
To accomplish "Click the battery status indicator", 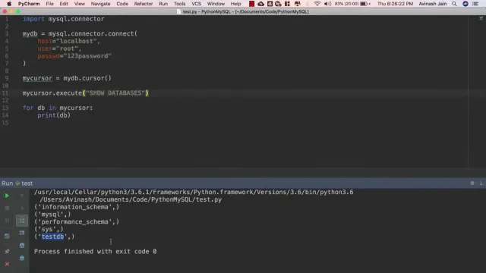I will tap(352, 4).
